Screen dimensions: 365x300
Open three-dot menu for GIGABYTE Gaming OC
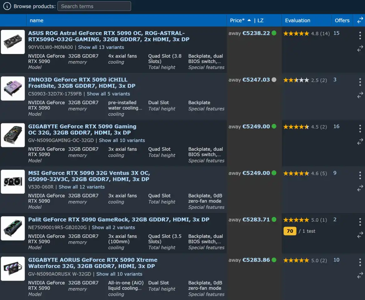(x=360, y=129)
